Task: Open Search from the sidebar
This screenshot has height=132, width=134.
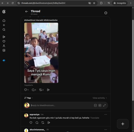Action: click(x=4, y=29)
